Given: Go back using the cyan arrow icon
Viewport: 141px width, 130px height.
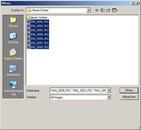Looking at the screenshot, I should pos(97,10).
